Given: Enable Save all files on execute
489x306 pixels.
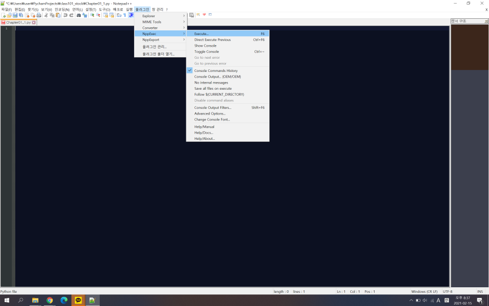Looking at the screenshot, I should 228,88.
